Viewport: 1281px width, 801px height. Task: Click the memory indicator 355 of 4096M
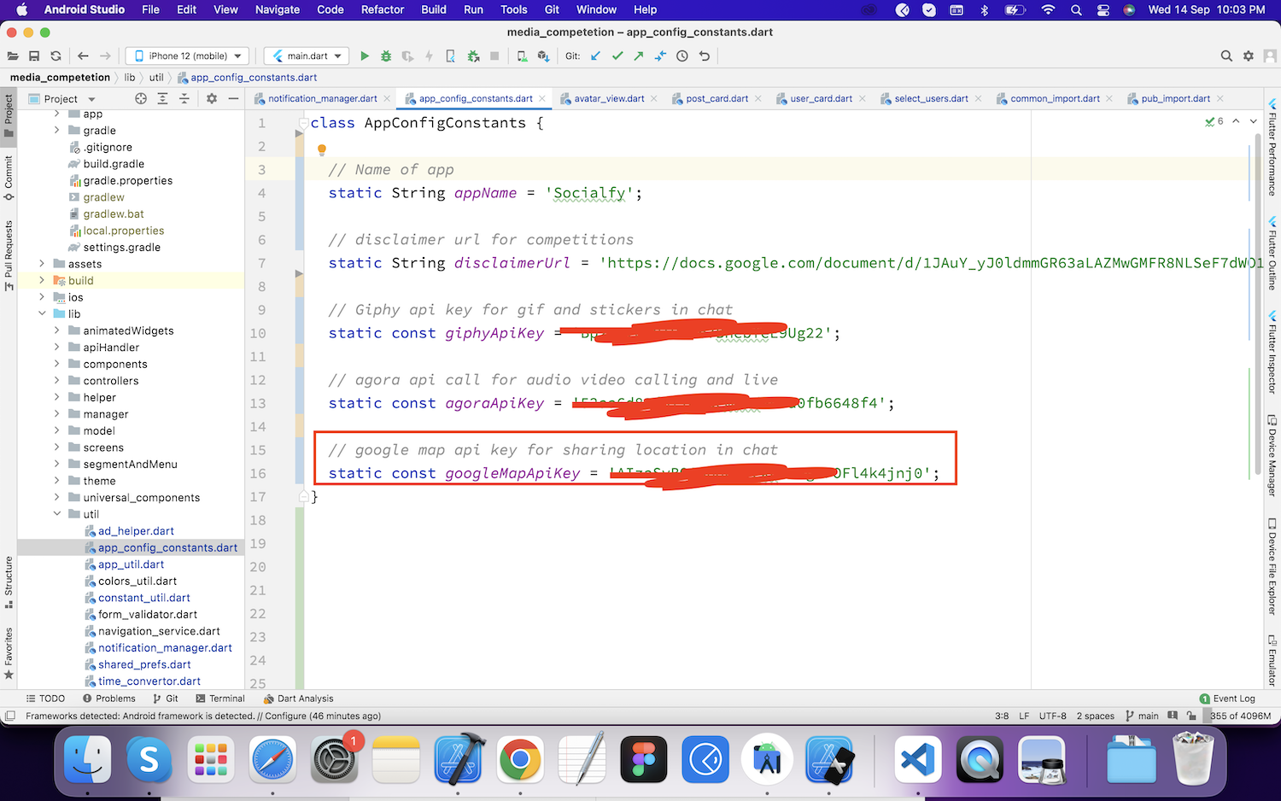click(1240, 716)
